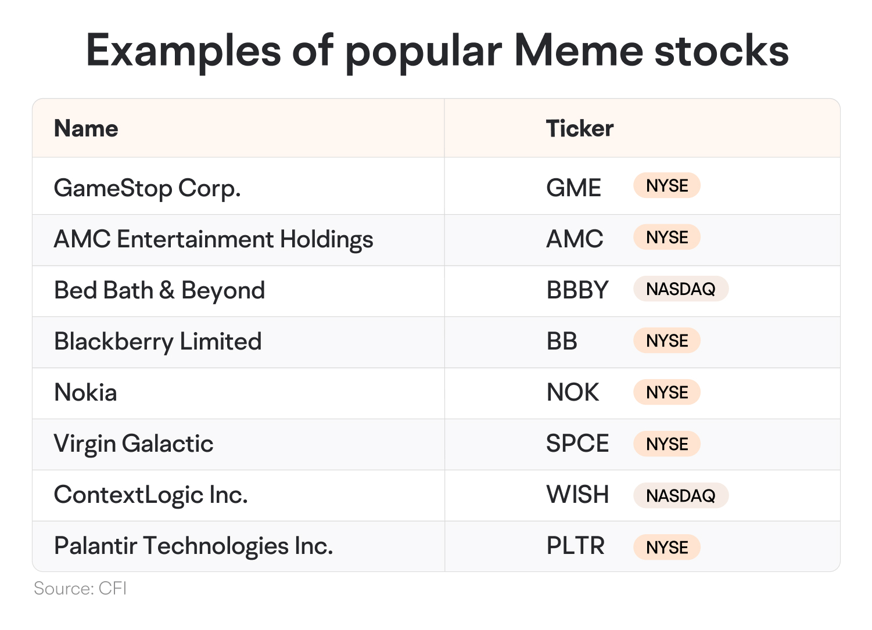Click the Ticker column header
This screenshot has height=630, width=872.
(579, 128)
